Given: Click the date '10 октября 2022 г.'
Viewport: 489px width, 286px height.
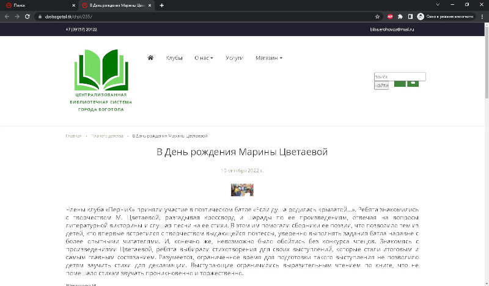Looking at the screenshot, I should pos(242,170).
